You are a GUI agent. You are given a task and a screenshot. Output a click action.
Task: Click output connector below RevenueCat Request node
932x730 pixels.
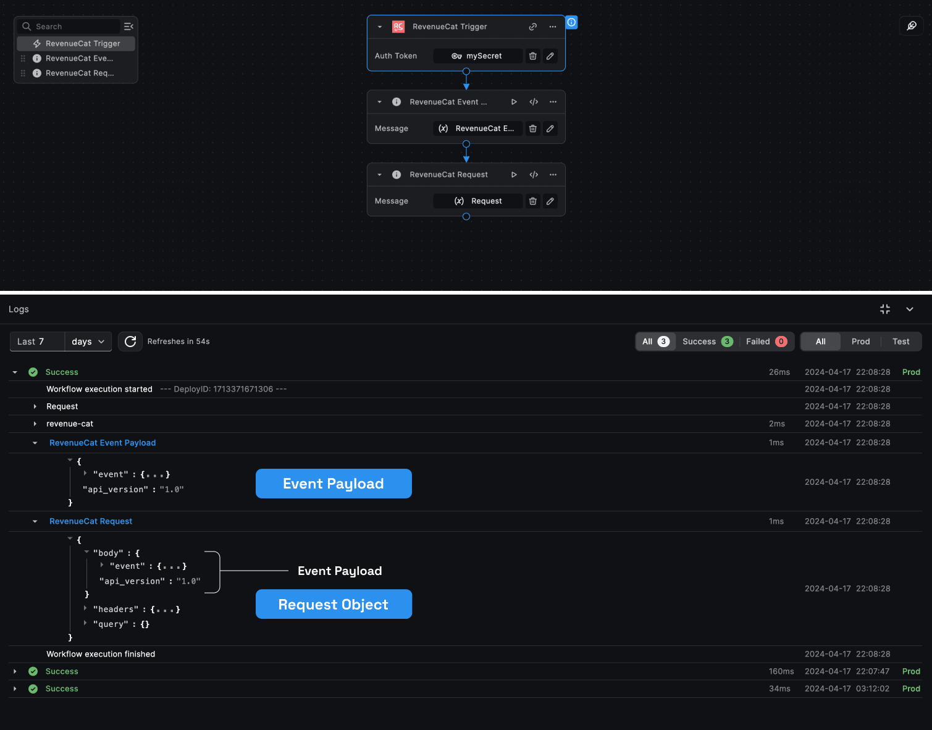pos(466,217)
